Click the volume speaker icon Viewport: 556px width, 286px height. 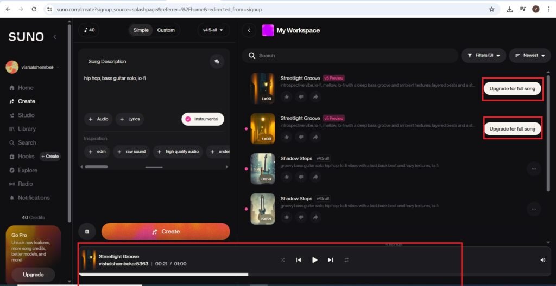542,260
